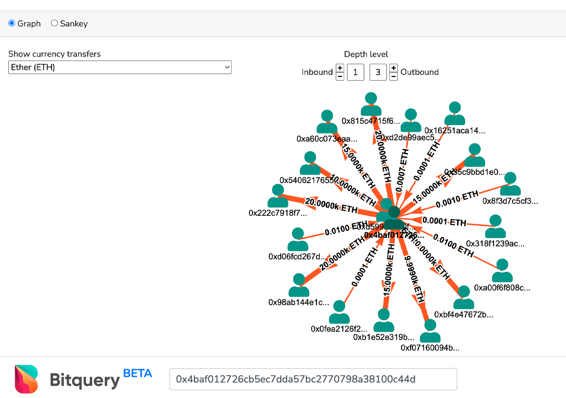Focus the address search input field
Image resolution: width=566 pixels, height=398 pixels.
pos(313,379)
